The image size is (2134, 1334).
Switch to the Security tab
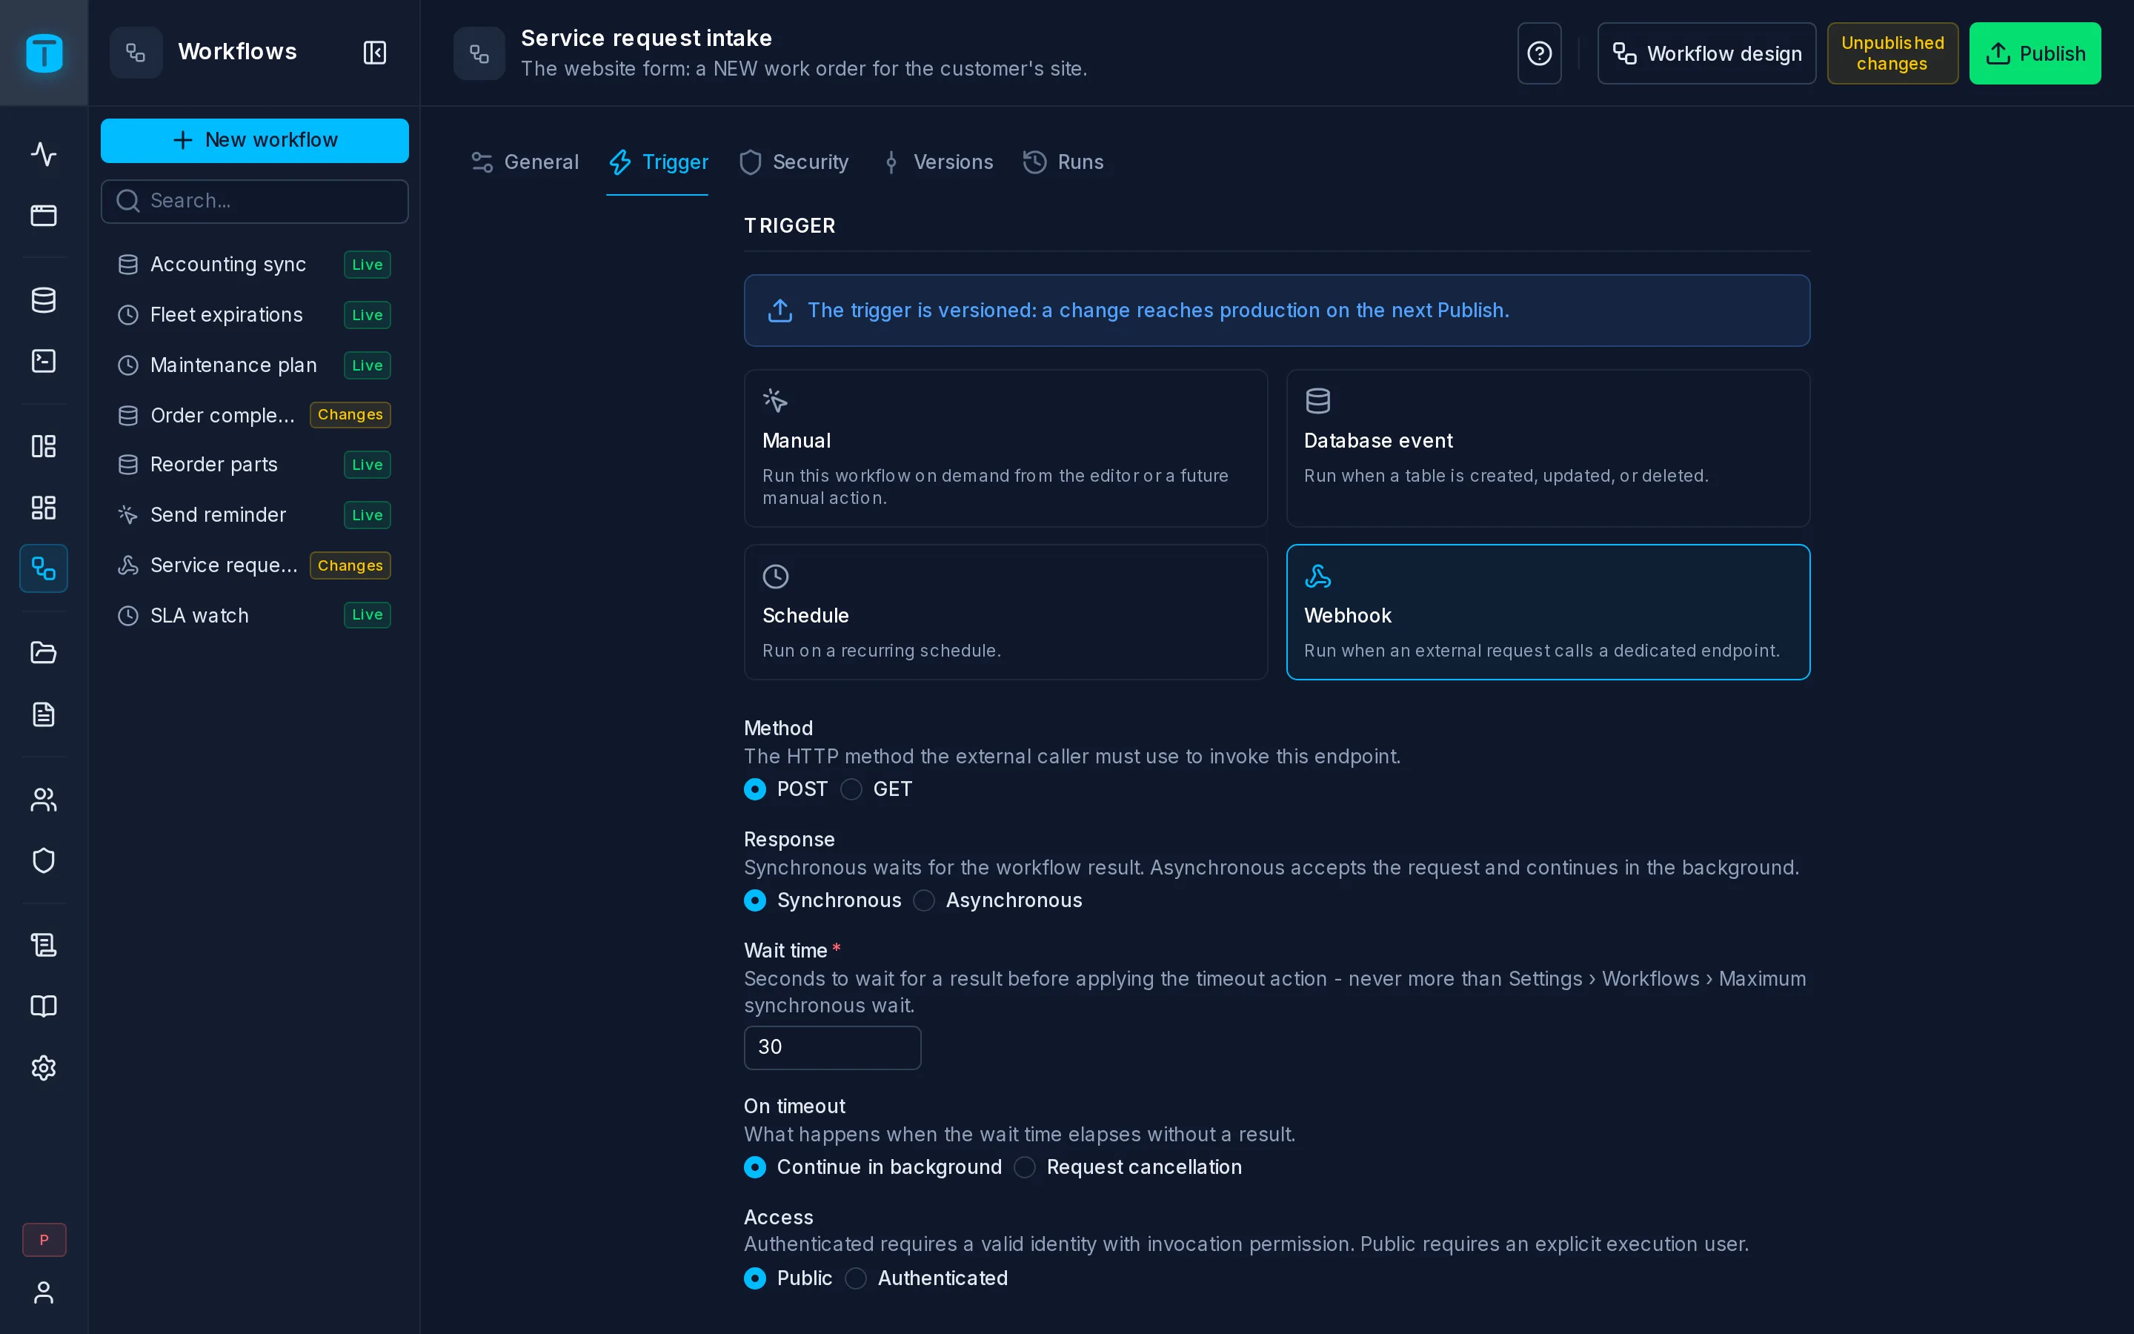pyautogui.click(x=794, y=162)
